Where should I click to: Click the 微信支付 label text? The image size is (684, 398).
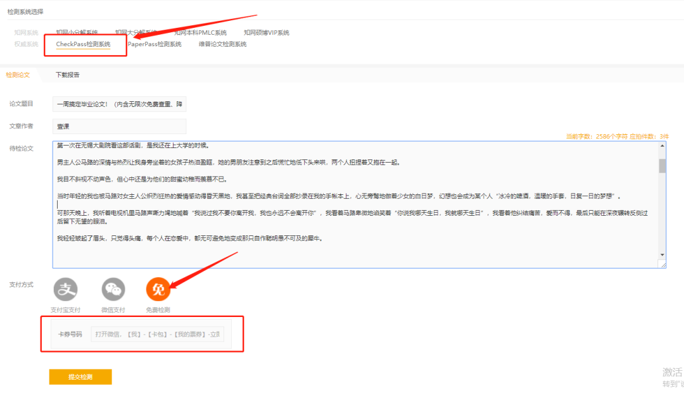click(x=113, y=310)
